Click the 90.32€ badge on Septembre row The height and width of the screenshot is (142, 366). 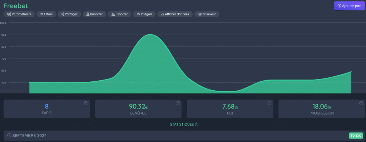356,136
